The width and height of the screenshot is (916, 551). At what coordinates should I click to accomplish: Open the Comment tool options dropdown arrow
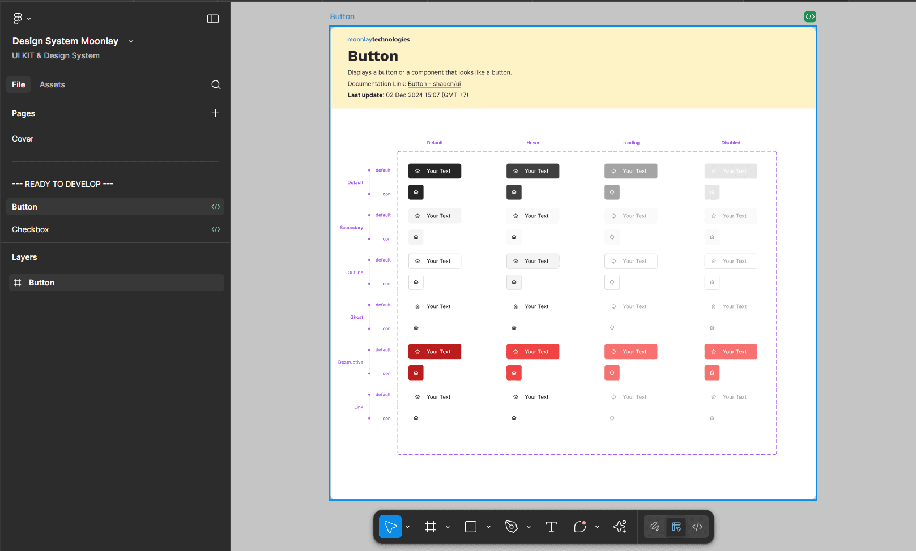coord(597,527)
